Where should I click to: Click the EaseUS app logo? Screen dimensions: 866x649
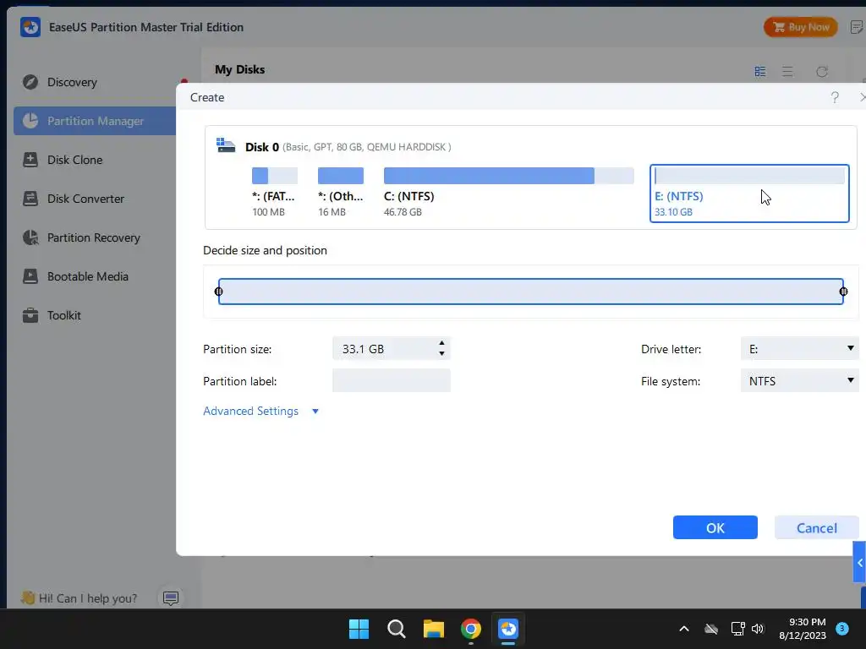(30, 27)
